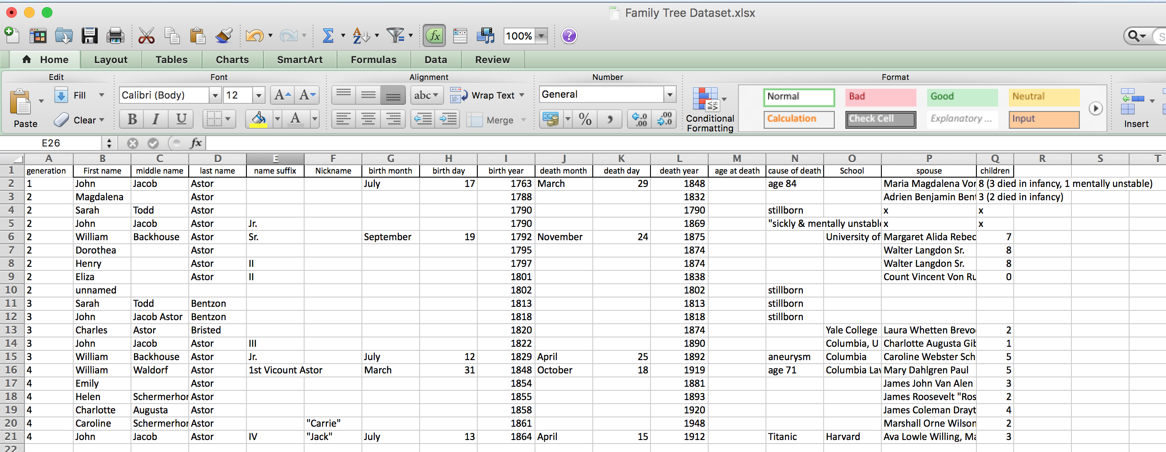Screen dimensions: 1166x452
Task: Align text to the middle of the cell
Action: point(368,95)
